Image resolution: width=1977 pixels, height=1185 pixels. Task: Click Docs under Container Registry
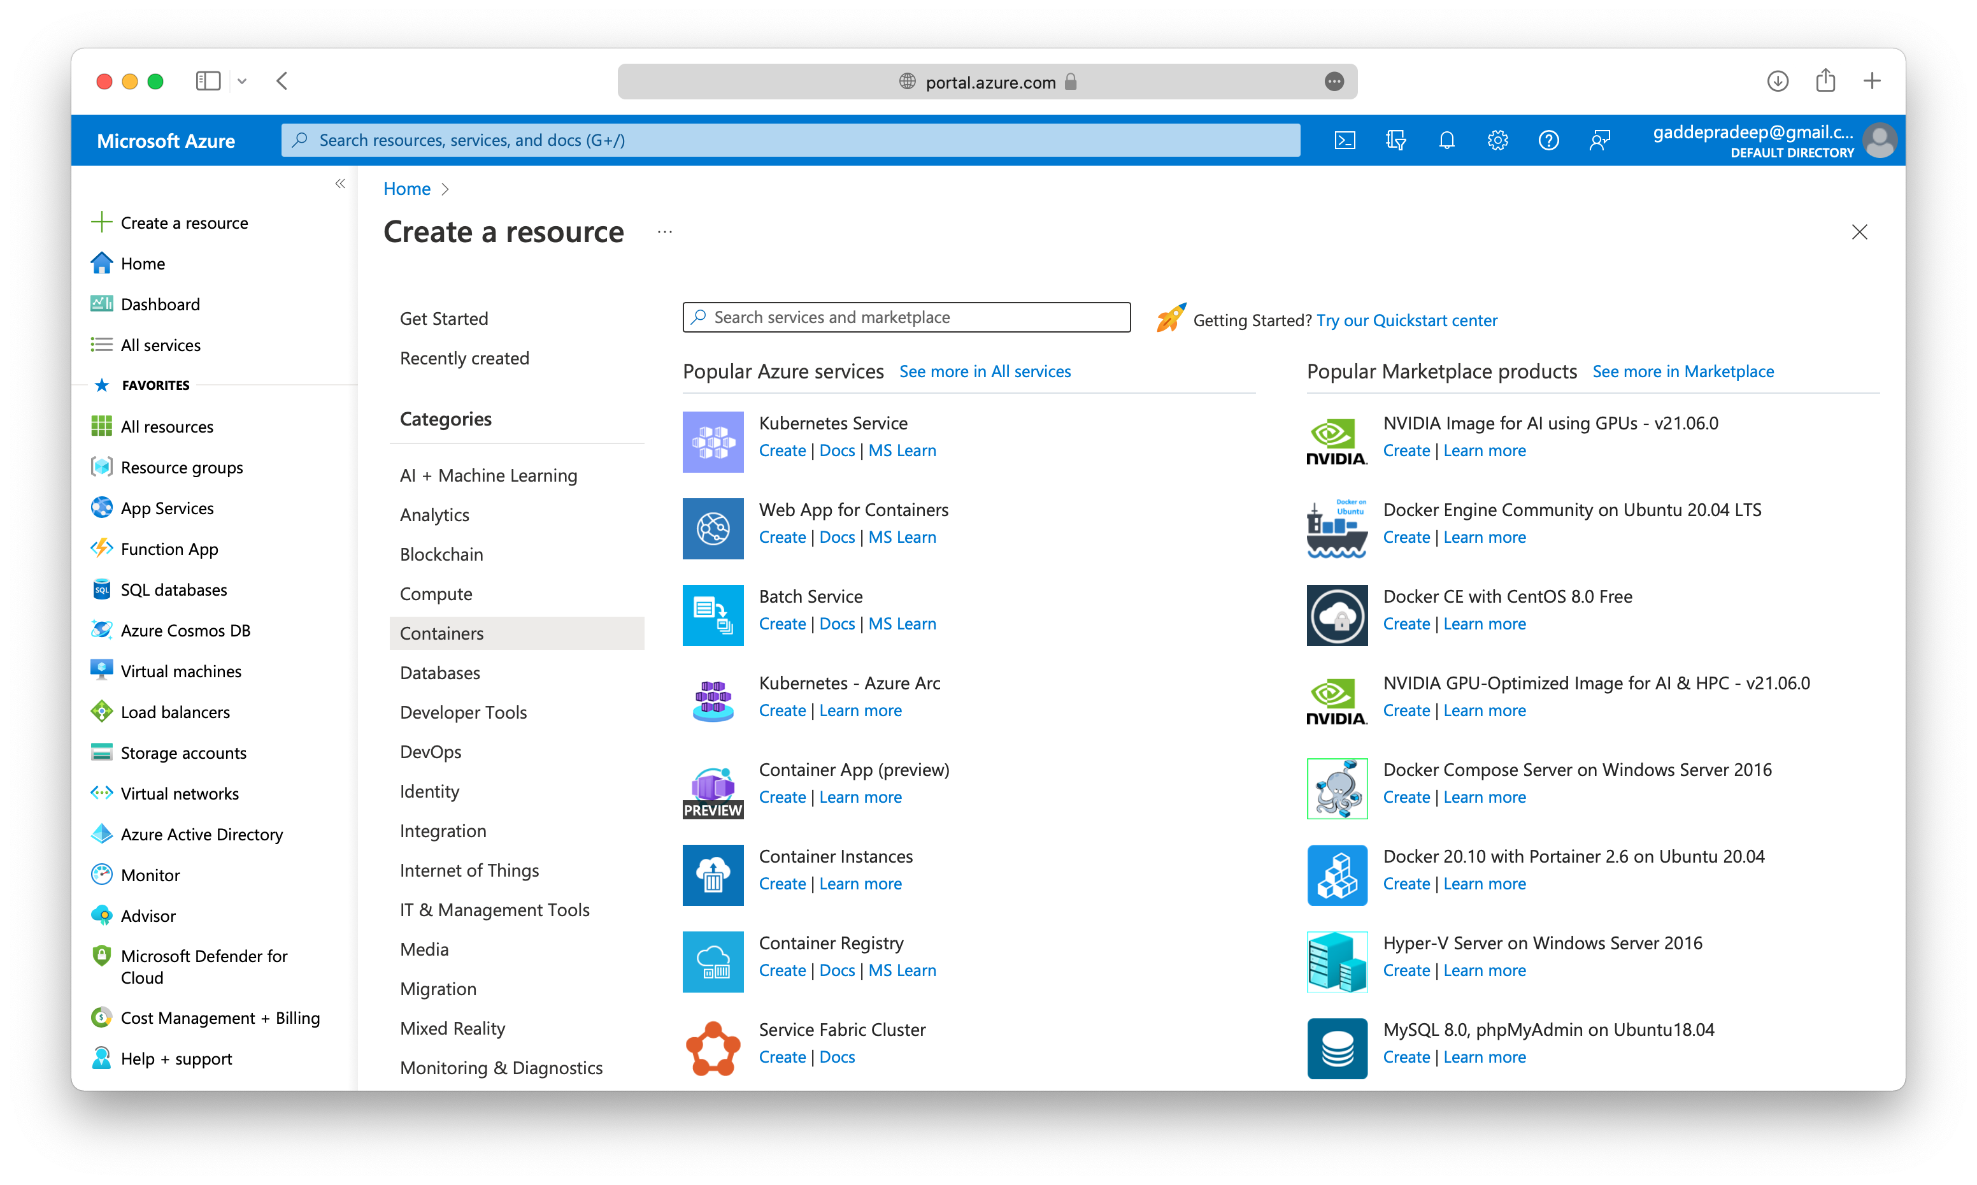(836, 970)
